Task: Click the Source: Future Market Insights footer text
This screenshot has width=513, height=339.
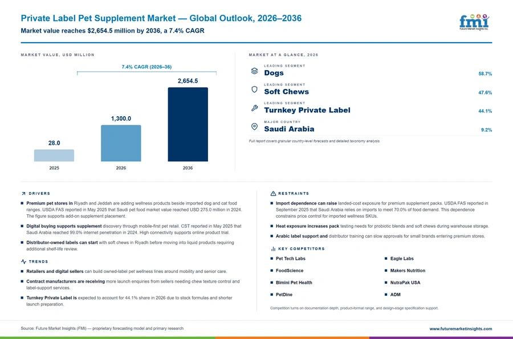Action: pos(102,329)
